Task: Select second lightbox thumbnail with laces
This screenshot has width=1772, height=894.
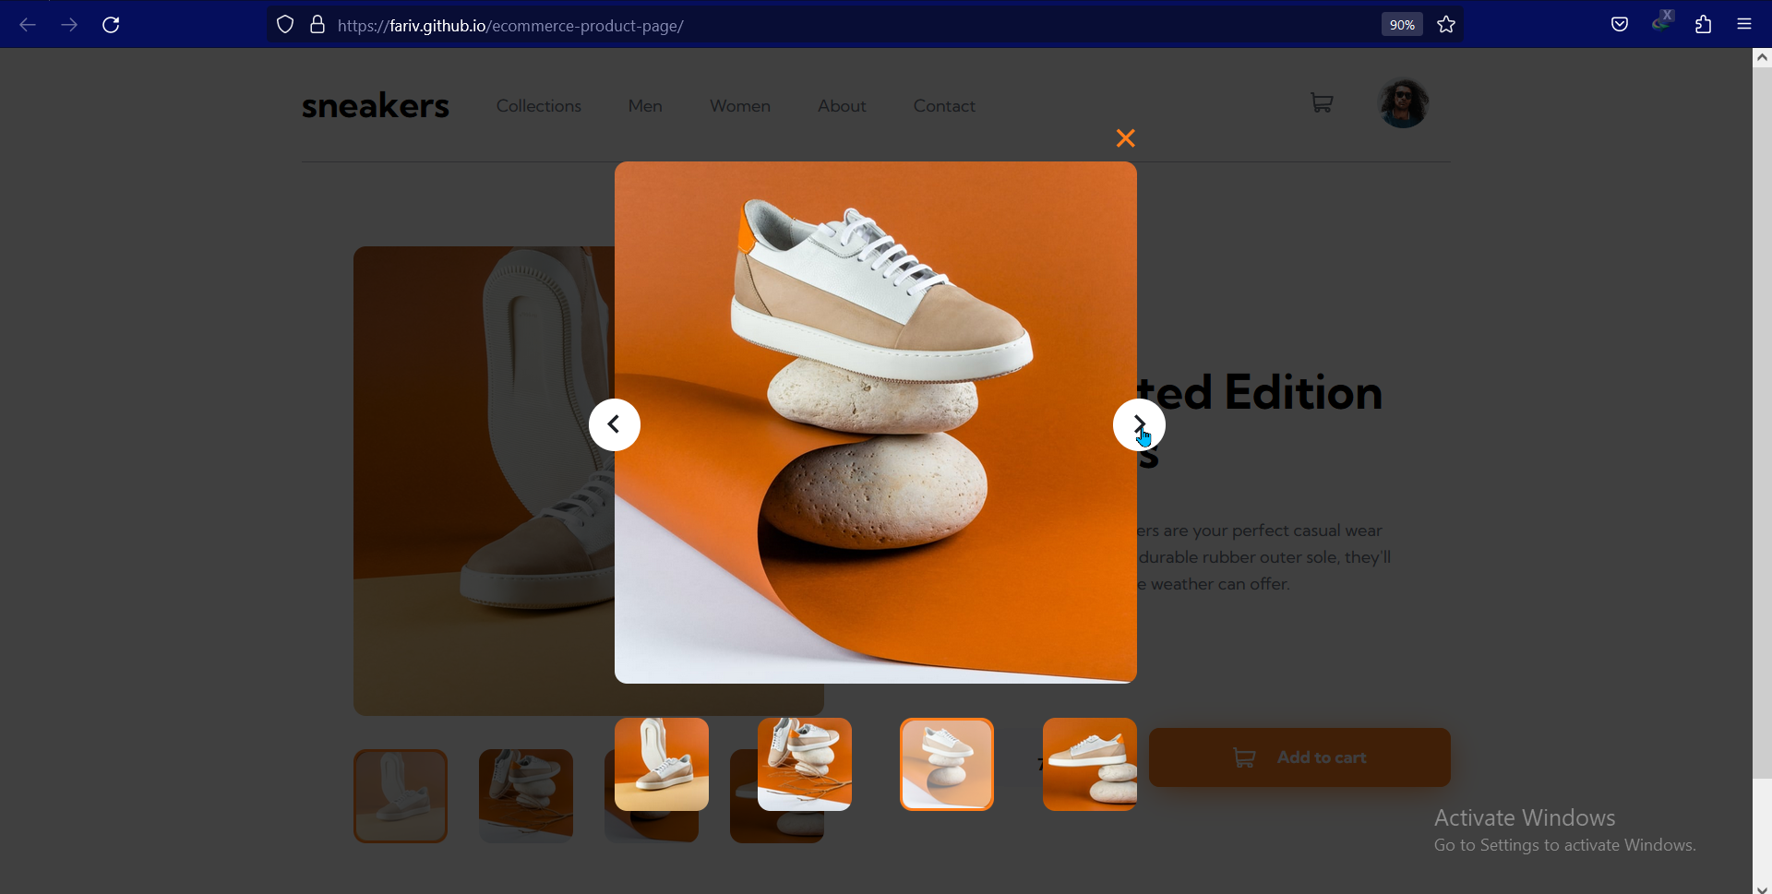Action: tap(805, 765)
